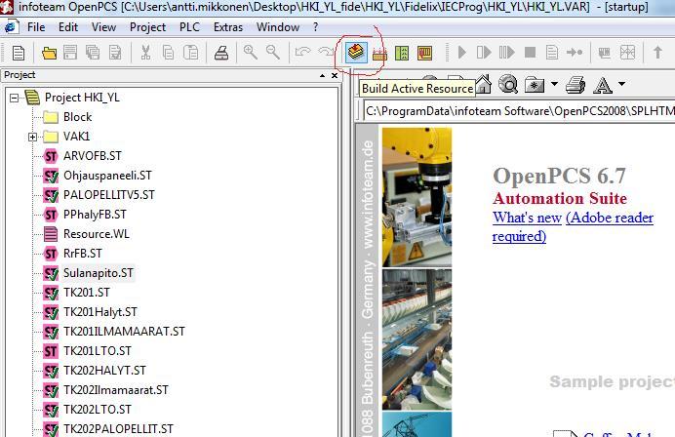Open the ? help menu
The width and height of the screenshot is (675, 437).
pos(315,27)
